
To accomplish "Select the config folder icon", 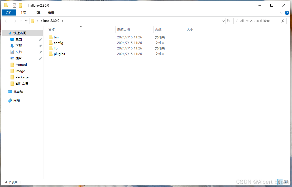I will (x=51, y=43).
